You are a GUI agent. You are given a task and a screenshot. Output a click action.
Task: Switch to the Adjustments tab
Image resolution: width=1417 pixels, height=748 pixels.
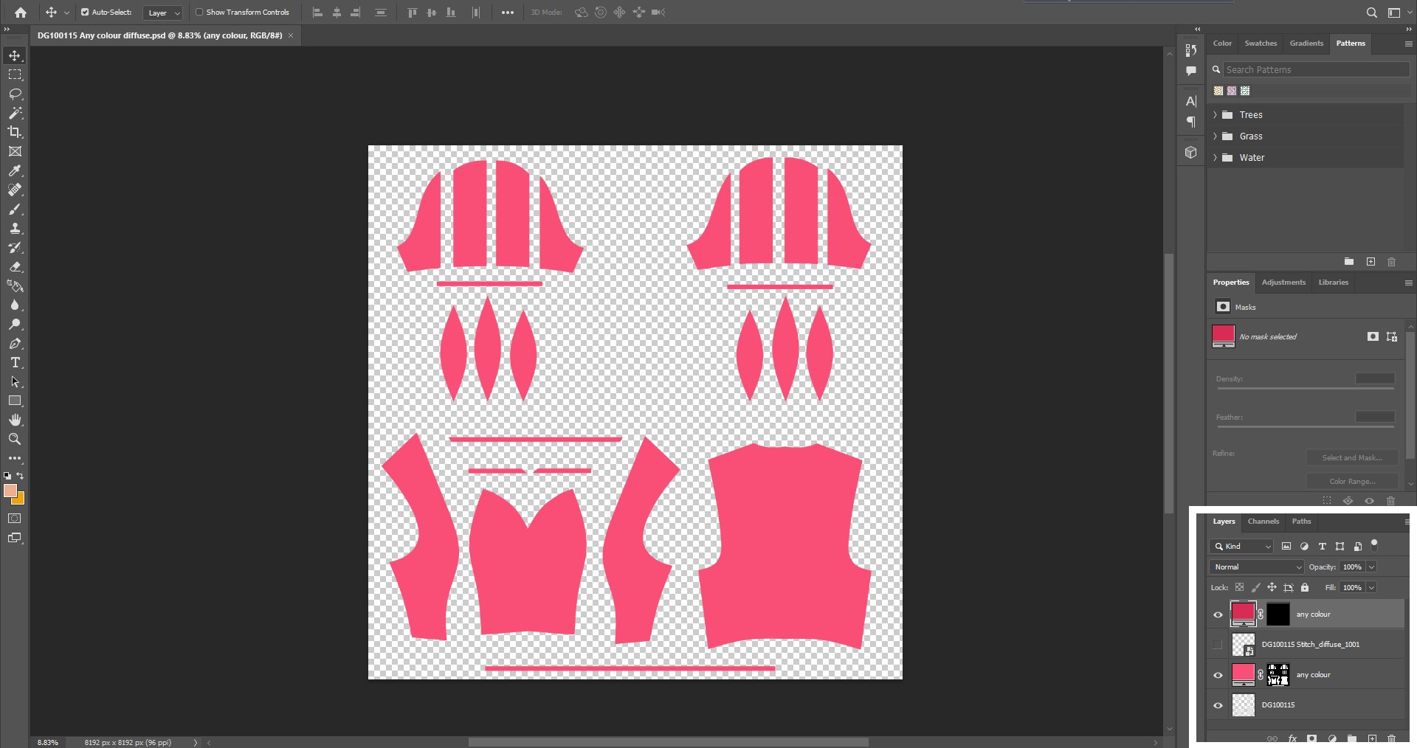point(1283,283)
